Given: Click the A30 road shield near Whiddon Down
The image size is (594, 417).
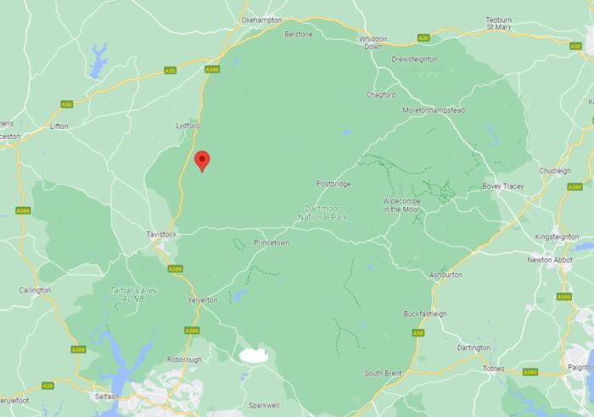Looking at the screenshot, I should (x=423, y=38).
